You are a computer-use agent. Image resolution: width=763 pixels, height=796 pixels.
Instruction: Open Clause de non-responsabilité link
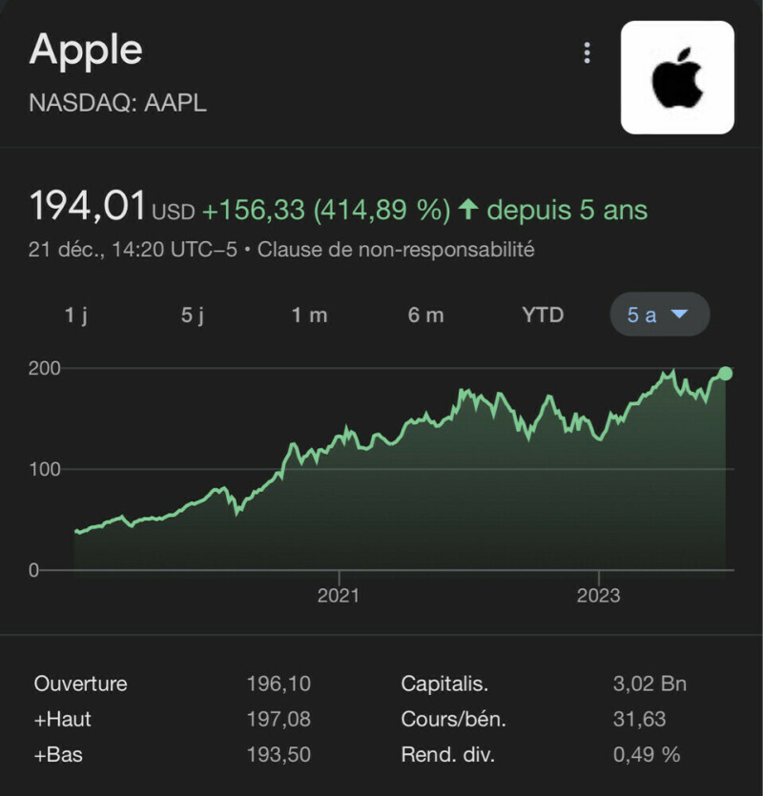pos(396,251)
